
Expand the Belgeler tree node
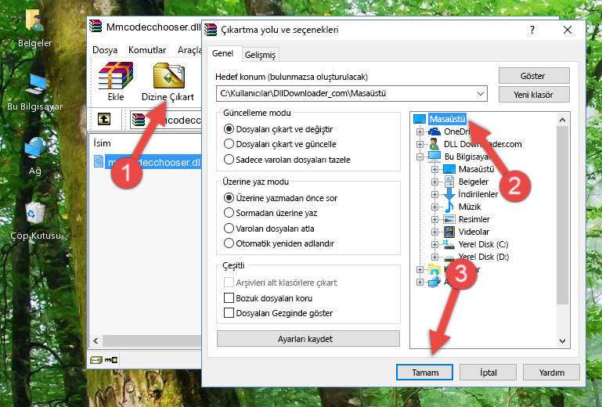click(x=434, y=182)
